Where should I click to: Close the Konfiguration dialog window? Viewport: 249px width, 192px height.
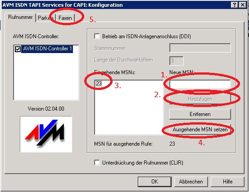[x=243, y=5]
